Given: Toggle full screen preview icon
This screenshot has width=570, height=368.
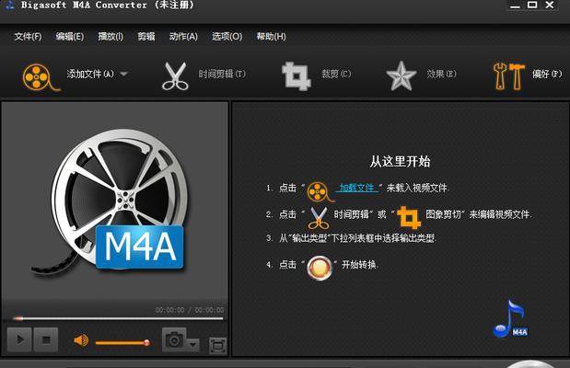Looking at the screenshot, I should pos(217,346).
